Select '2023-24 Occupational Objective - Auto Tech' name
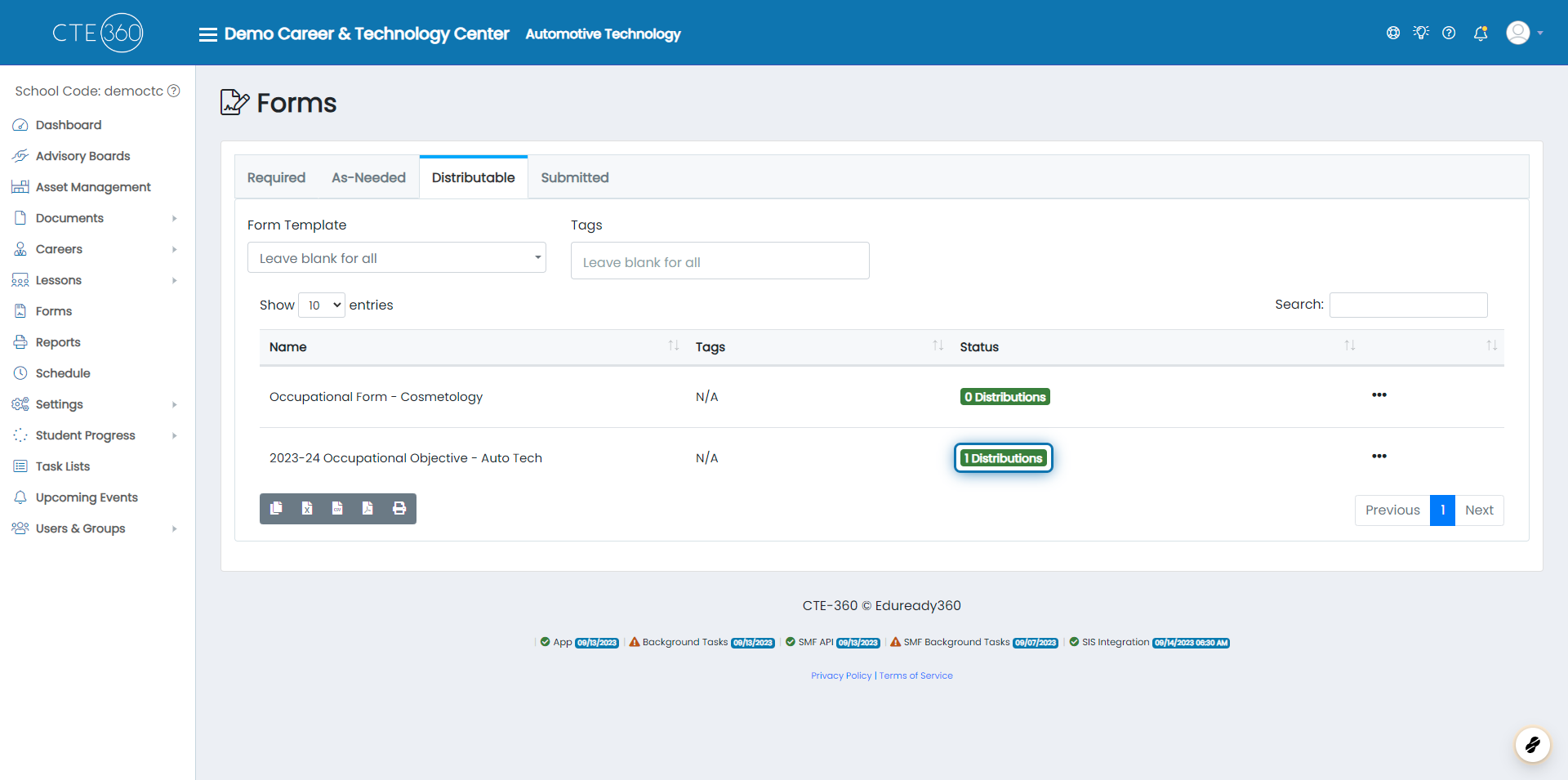Image resolution: width=1568 pixels, height=780 pixels. click(x=406, y=458)
